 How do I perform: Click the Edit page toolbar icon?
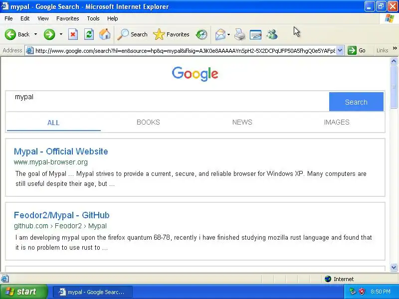[x=255, y=34]
